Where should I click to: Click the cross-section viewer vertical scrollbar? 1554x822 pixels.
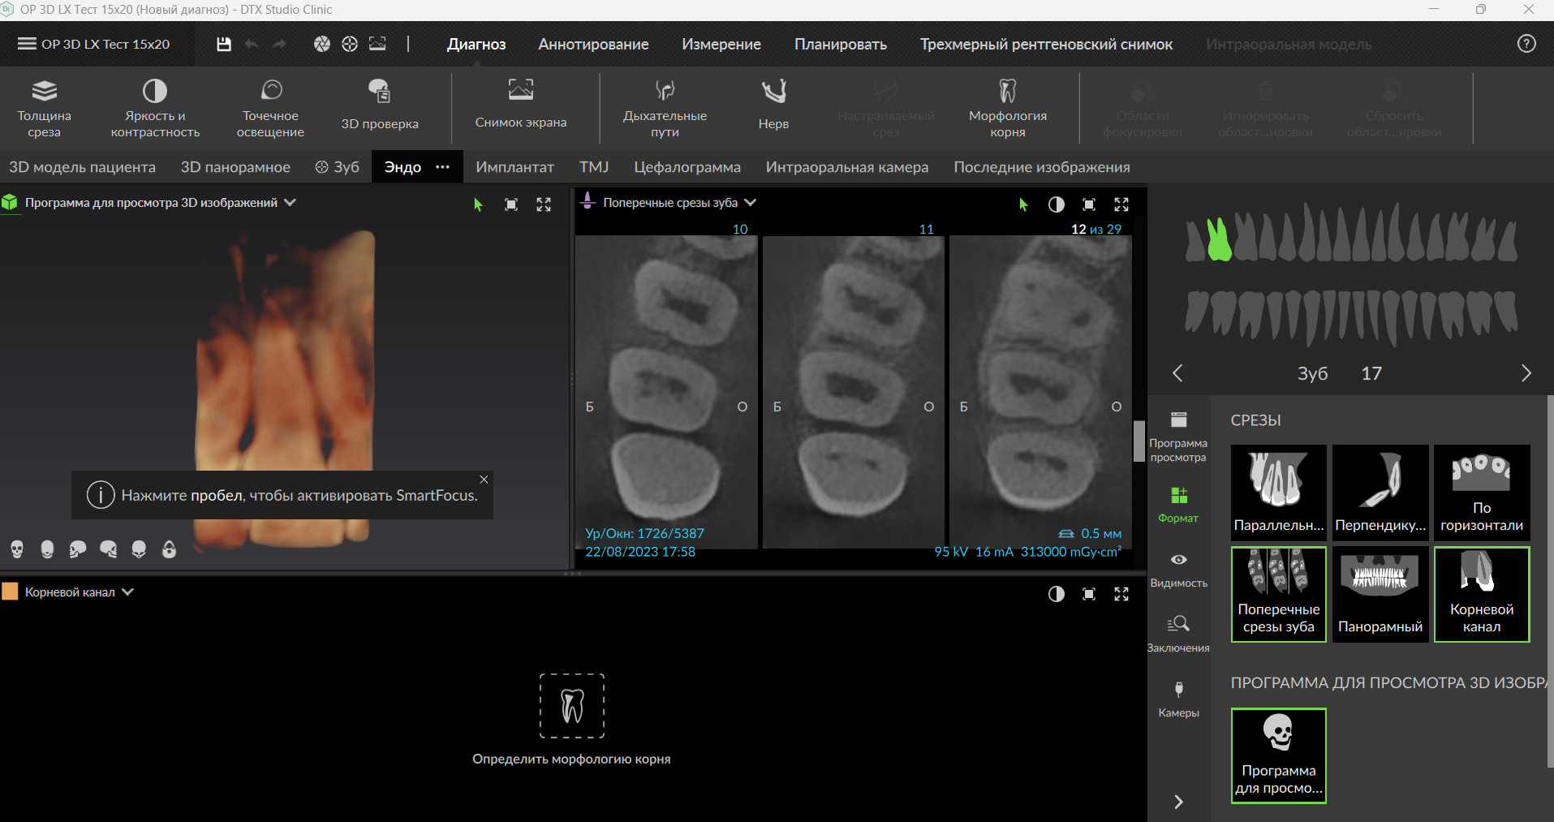(x=1139, y=441)
